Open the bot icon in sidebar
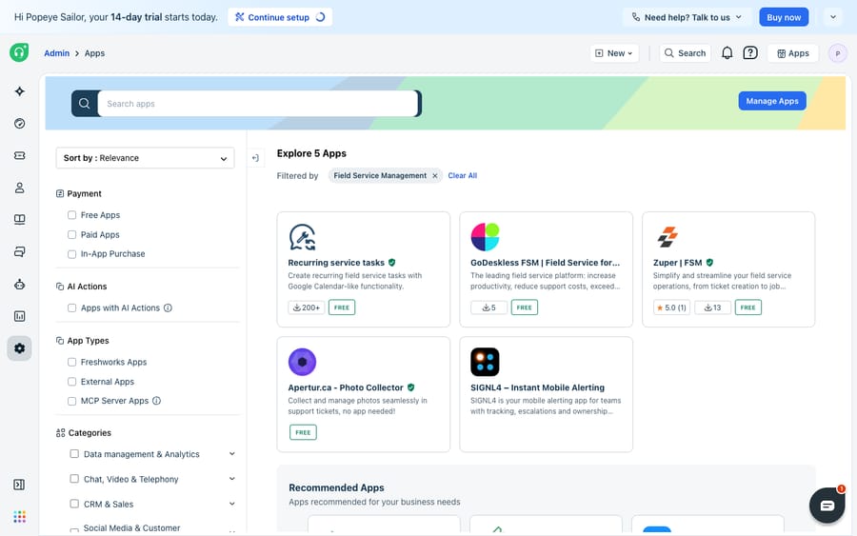The width and height of the screenshot is (857, 536). pos(20,284)
